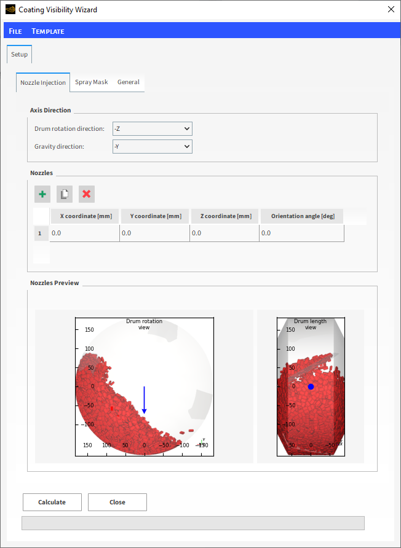Open the Drum rotation direction dropdown
The height and width of the screenshot is (548, 401).
pyautogui.click(x=152, y=128)
